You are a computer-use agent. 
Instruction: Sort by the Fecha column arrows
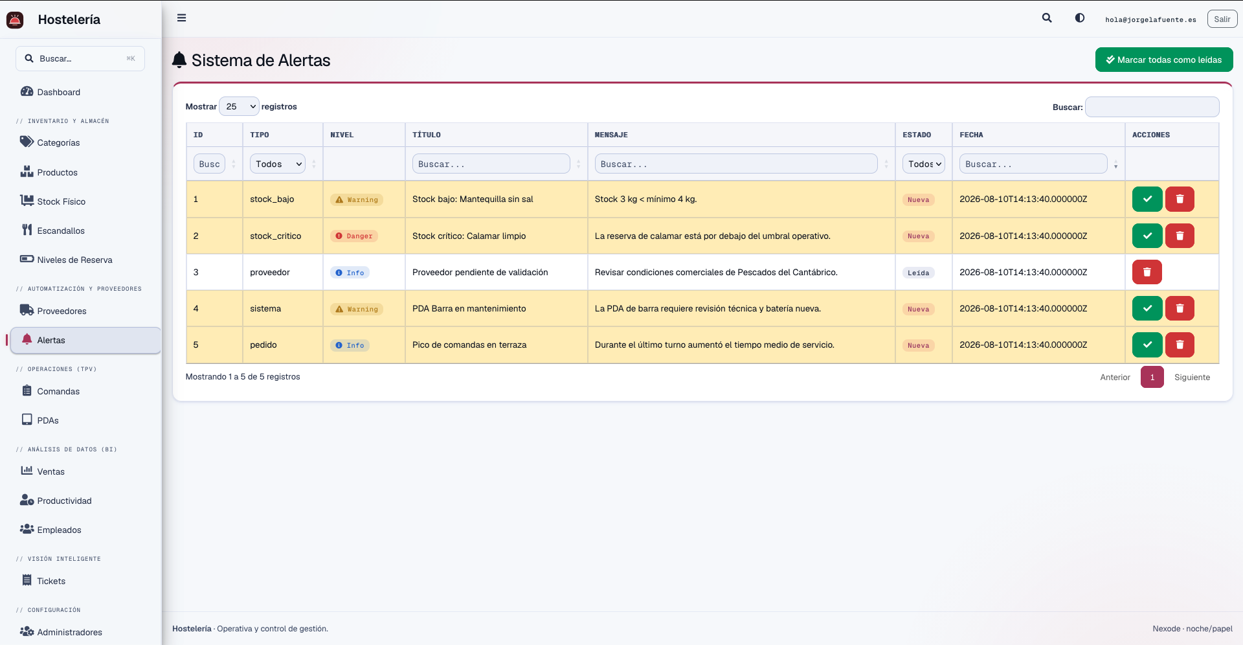[1116, 164]
